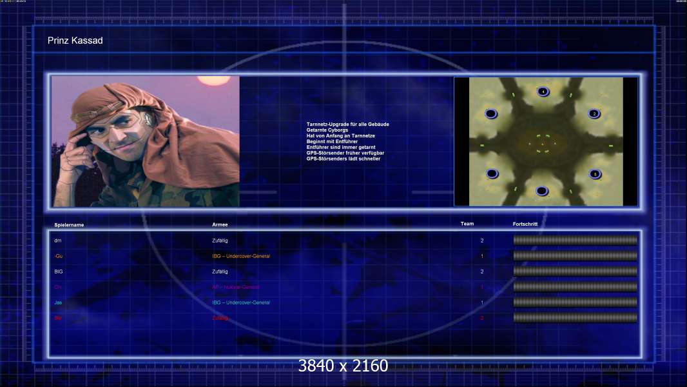Click the loading progress bar for player -Gu

pos(576,255)
